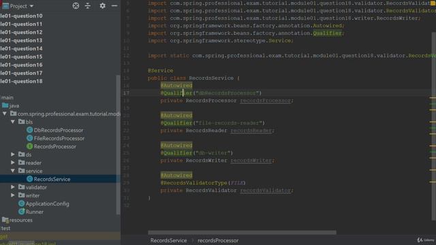This screenshot has width=436, height=245.
Task: Expand the validator package
Action: tap(13, 187)
